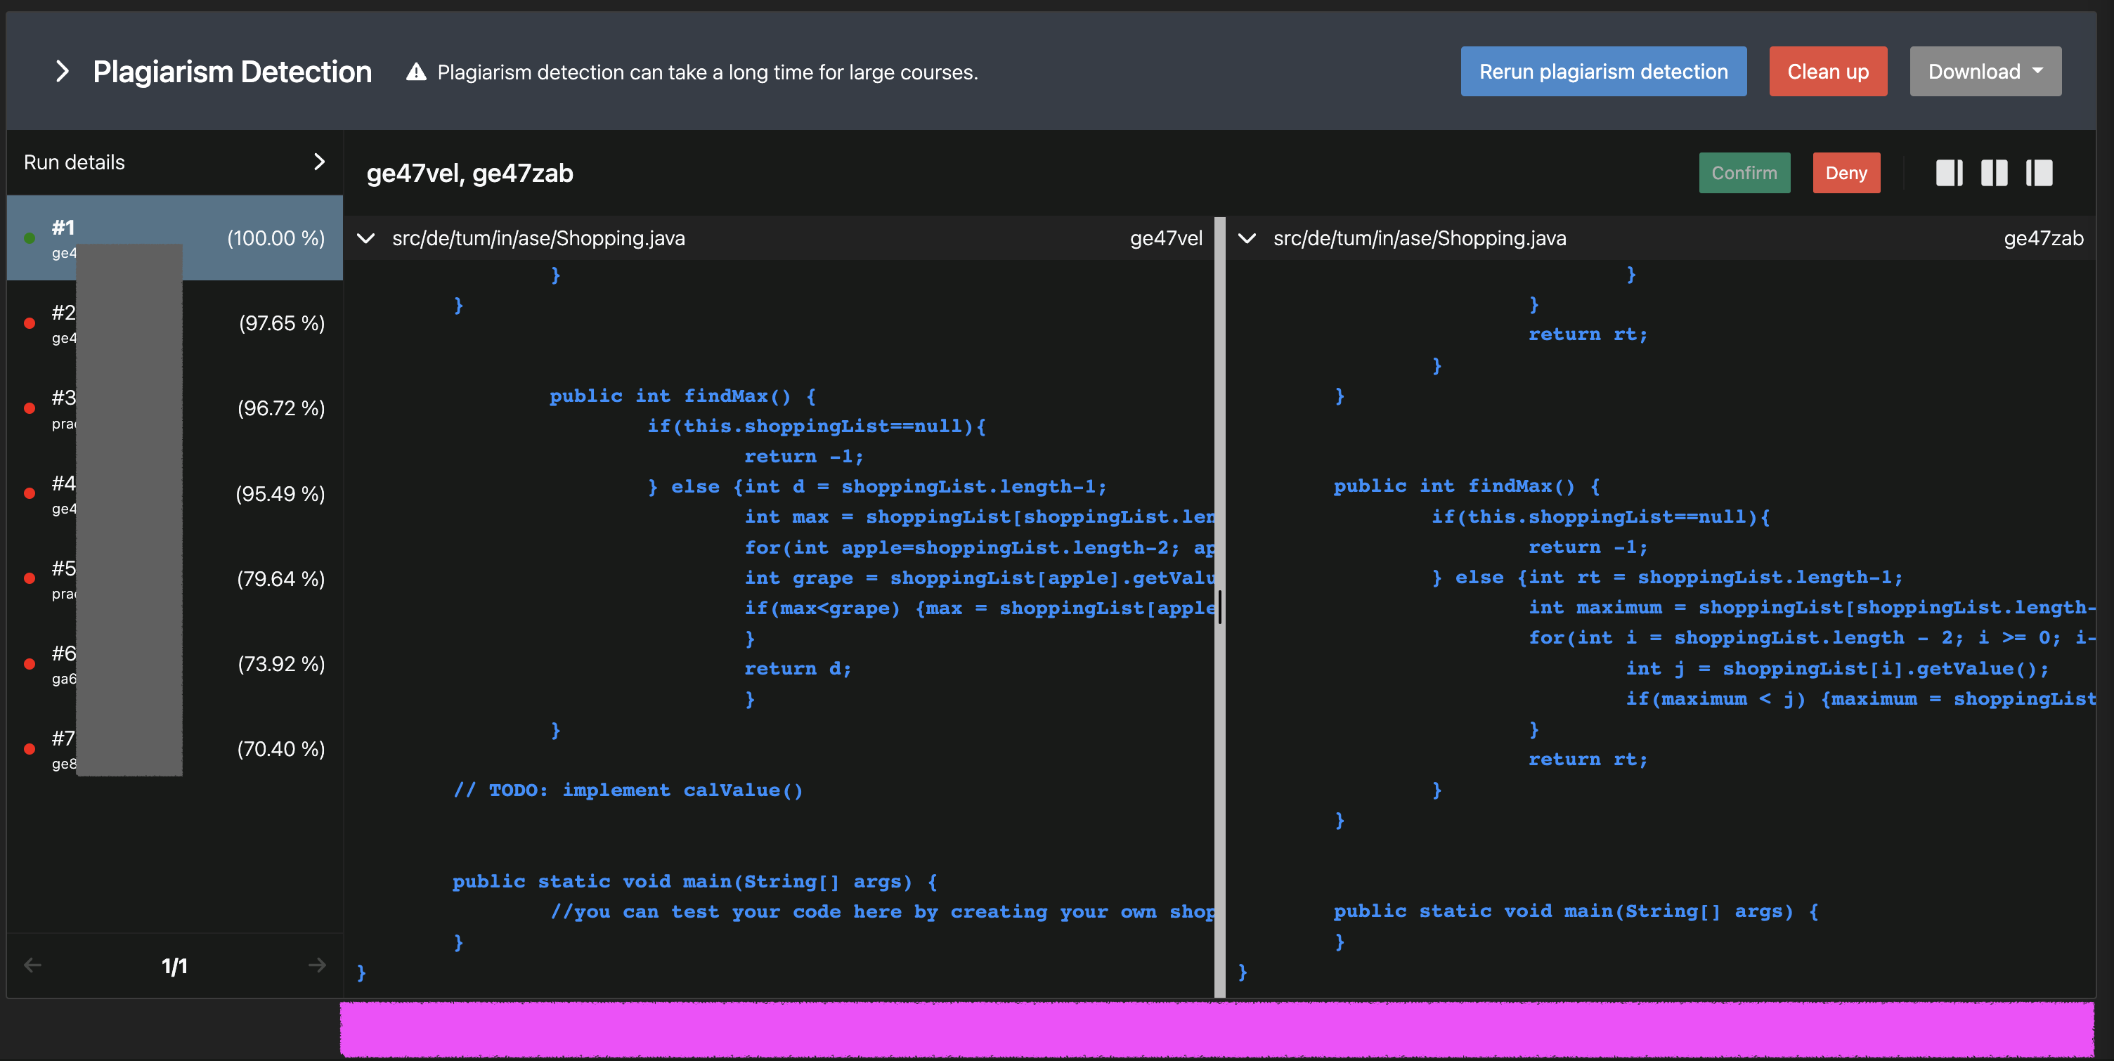The width and height of the screenshot is (2114, 1061).
Task: Show only the left file pane
Action: [x=1949, y=173]
